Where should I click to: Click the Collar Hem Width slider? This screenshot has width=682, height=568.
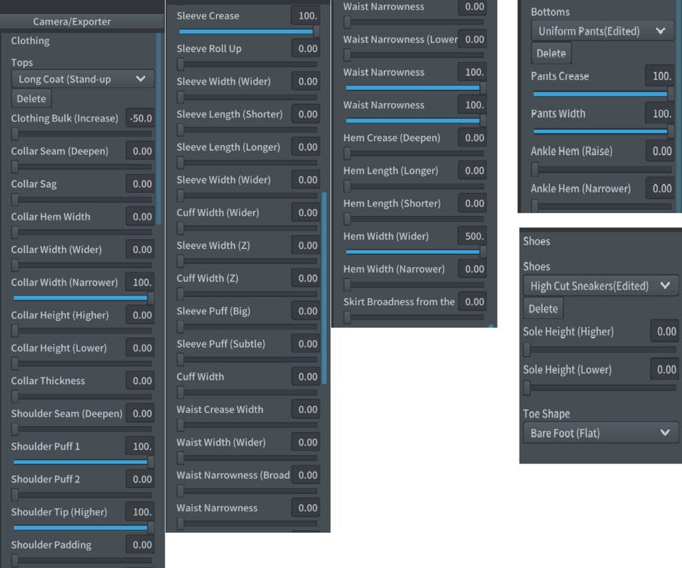(x=83, y=232)
